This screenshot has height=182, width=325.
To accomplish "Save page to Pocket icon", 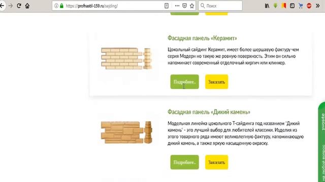I will [184, 6].
